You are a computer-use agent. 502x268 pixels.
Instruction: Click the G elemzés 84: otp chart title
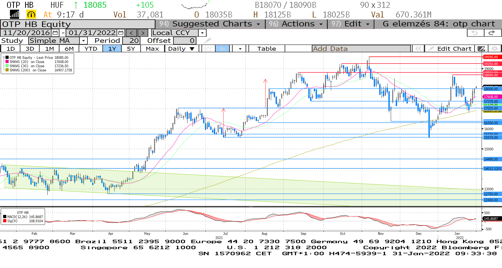pos(439,24)
